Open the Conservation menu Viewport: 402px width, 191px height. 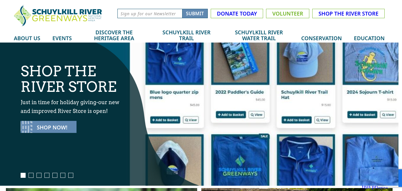click(321, 38)
